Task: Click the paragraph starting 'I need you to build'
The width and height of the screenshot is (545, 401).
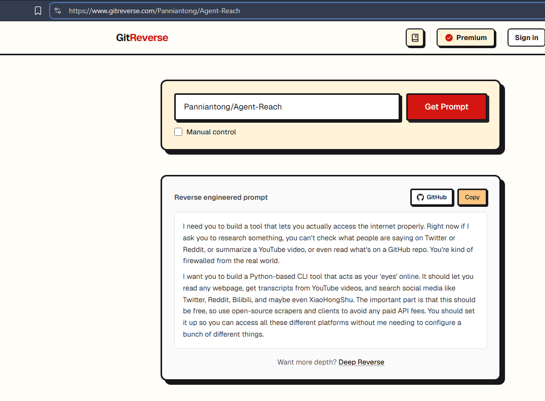Action: (x=328, y=243)
